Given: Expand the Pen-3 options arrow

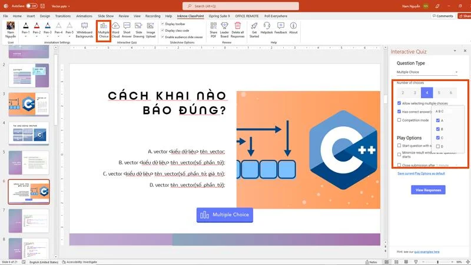Looking at the screenshot, I should (x=48, y=36).
